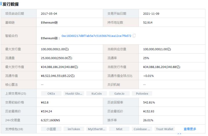The image size is (208, 136).
Task: Click the turnover rate 26.01%
Action: (148, 120)
